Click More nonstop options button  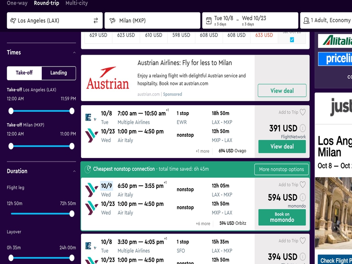(281, 169)
